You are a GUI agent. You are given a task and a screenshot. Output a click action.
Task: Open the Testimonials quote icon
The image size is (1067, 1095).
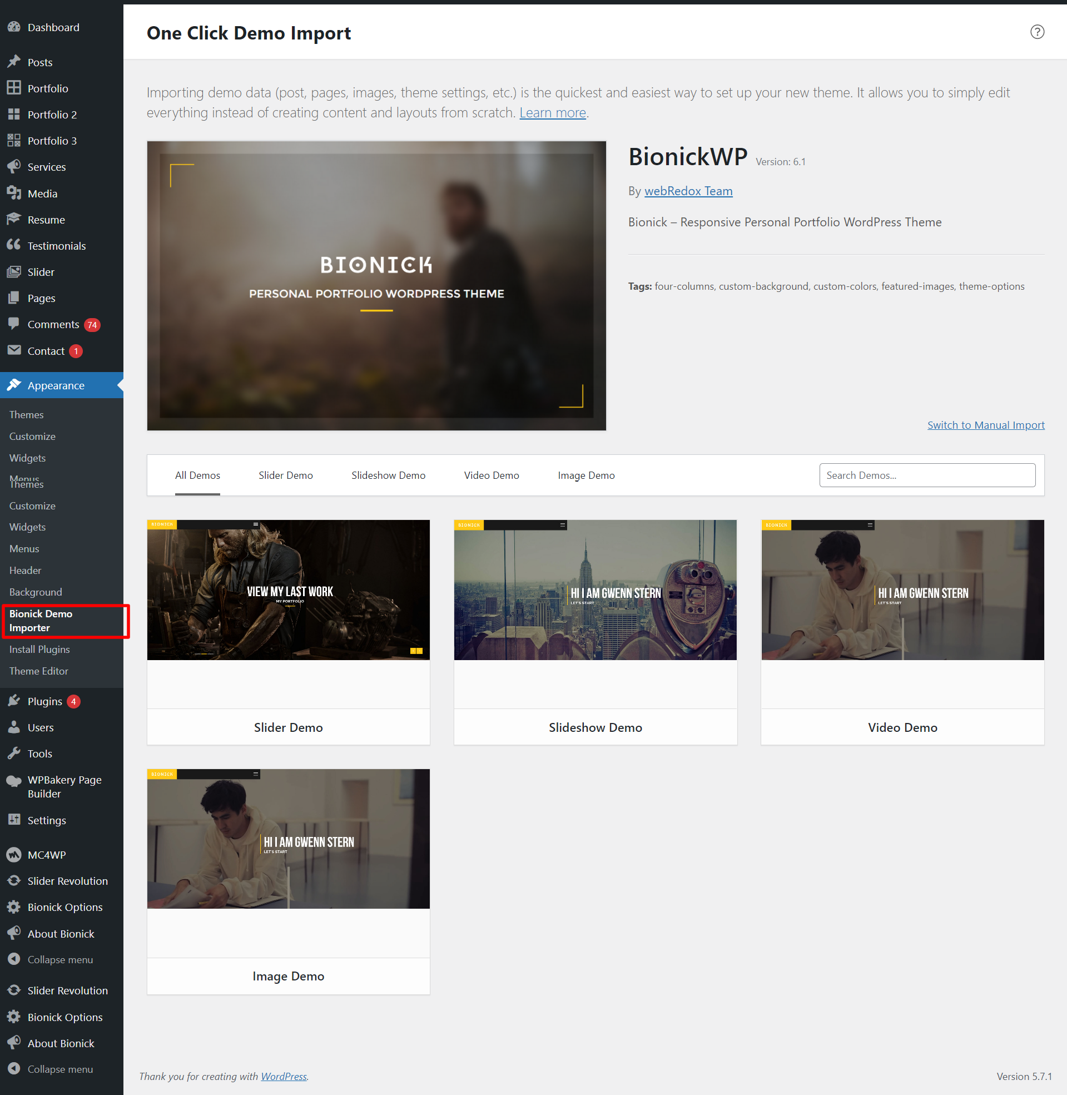coord(14,245)
